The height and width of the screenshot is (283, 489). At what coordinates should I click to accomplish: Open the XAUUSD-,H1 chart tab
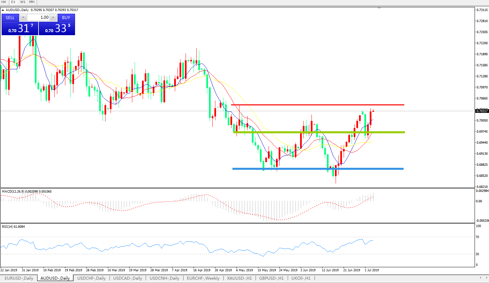pyautogui.click(x=239, y=278)
